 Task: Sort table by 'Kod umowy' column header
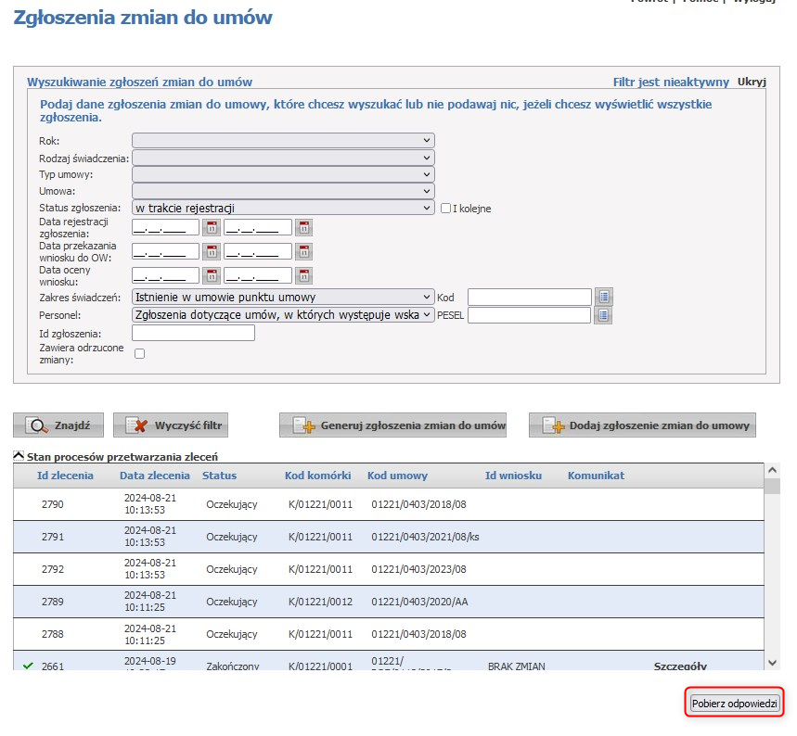coord(397,476)
